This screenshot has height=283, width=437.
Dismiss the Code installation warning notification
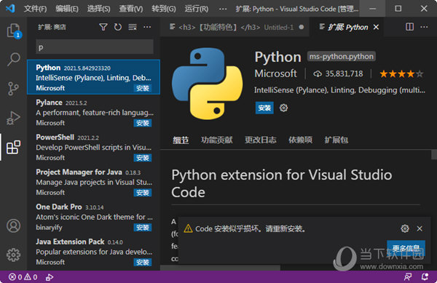point(420,228)
